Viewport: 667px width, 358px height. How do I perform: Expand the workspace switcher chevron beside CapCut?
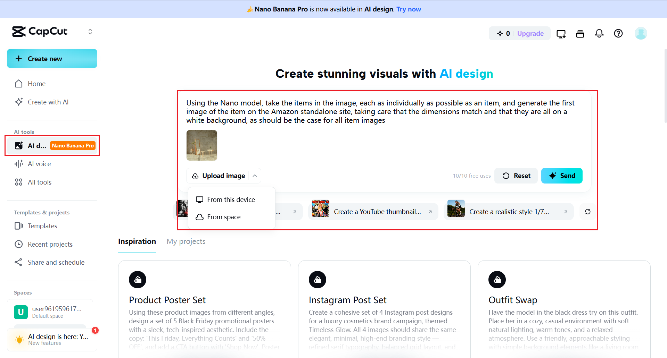point(90,32)
